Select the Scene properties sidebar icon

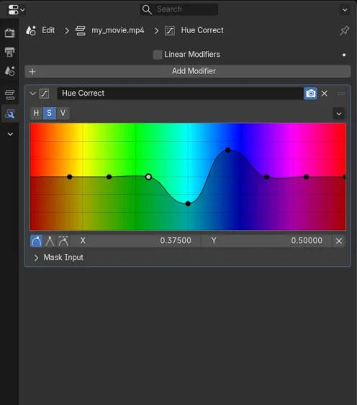pyautogui.click(x=9, y=70)
